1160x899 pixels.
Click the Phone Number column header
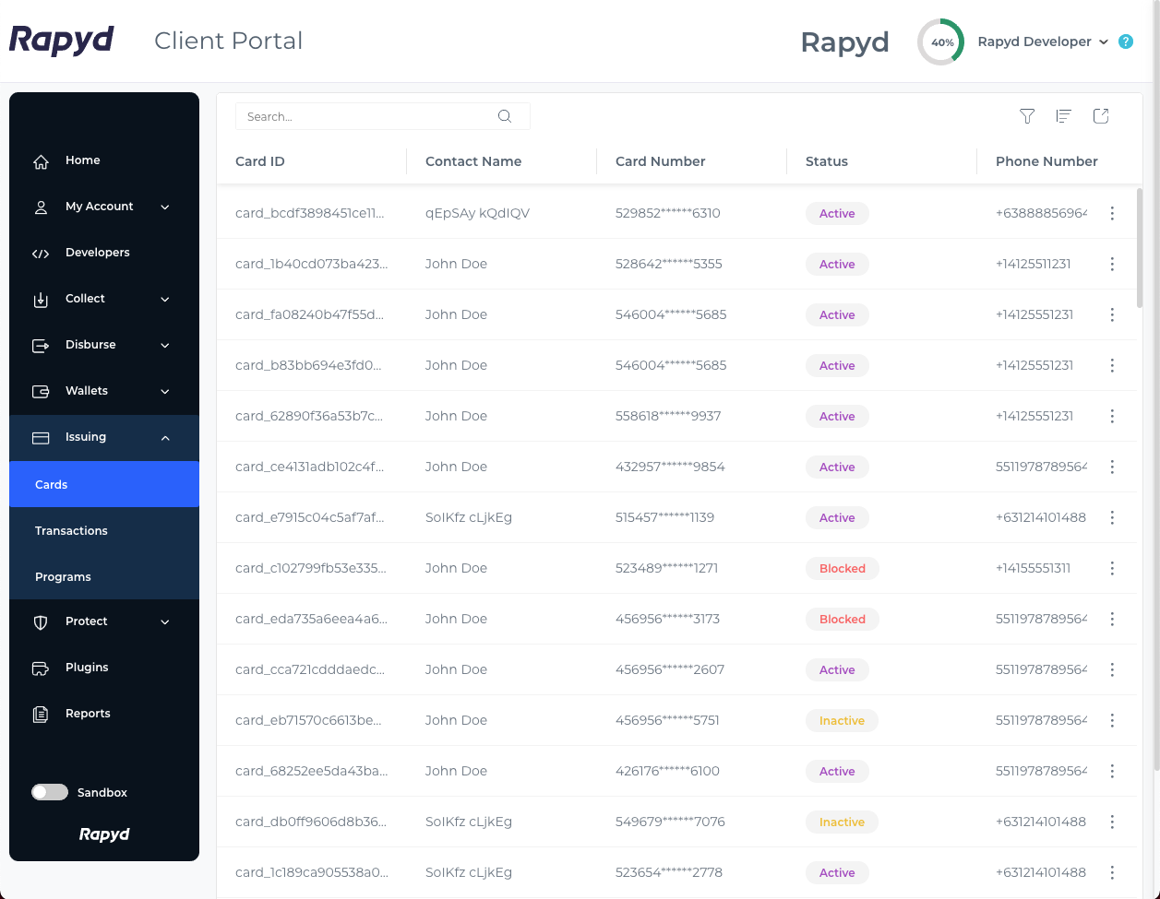click(1046, 161)
